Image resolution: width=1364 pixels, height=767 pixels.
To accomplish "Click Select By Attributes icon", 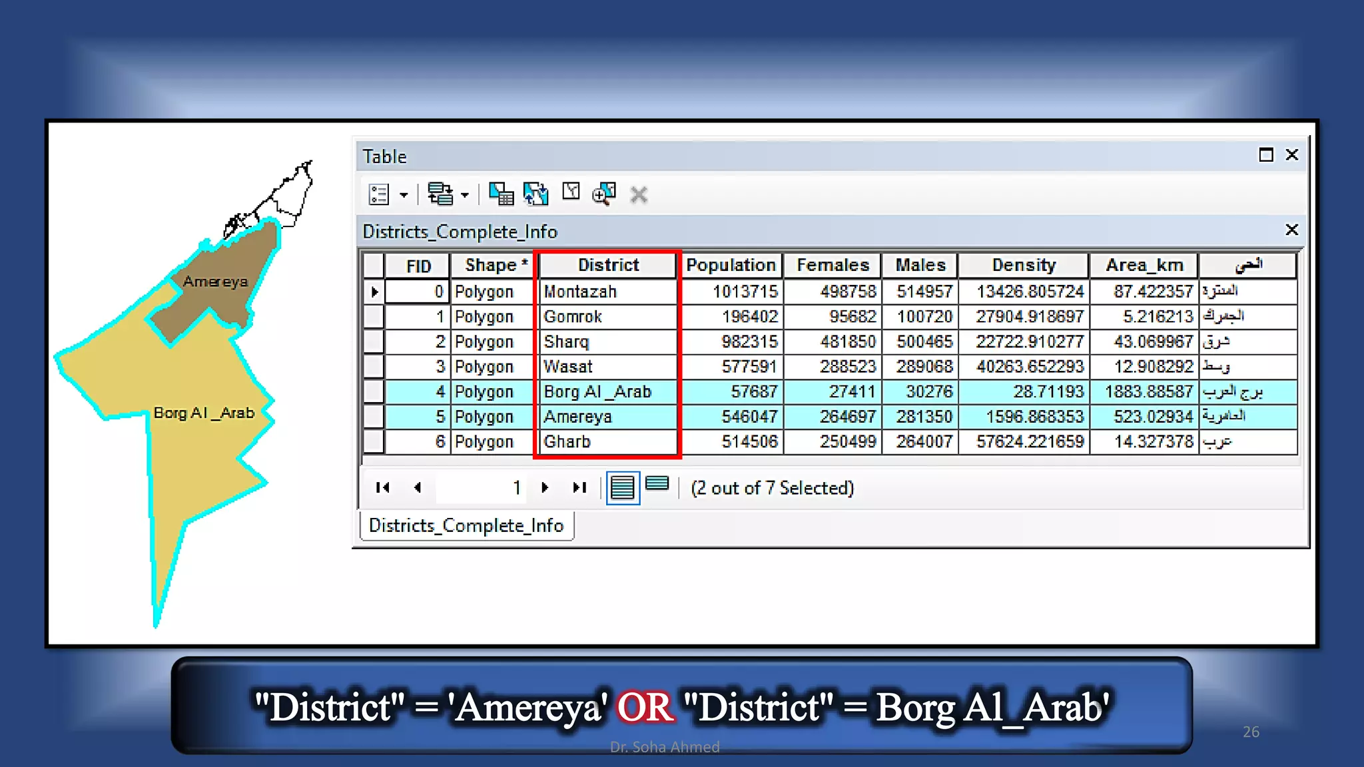I will 501,194.
